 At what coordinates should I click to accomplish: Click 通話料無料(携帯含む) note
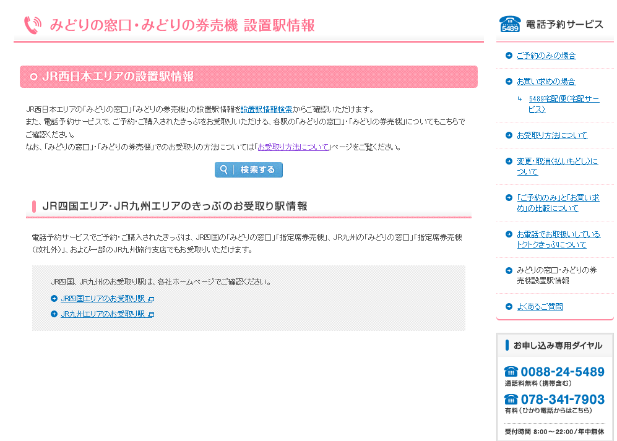coord(538,383)
